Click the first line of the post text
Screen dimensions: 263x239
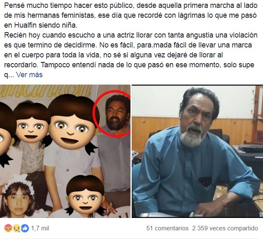(x=130, y=5)
